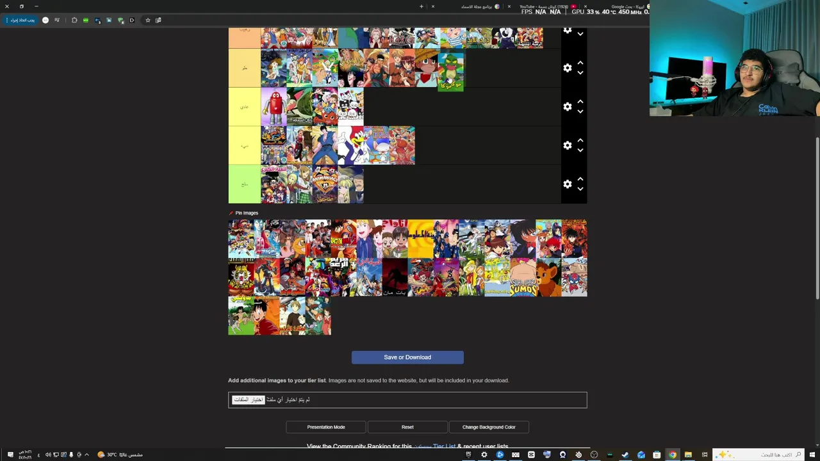Screen dimensions: 820x461
Task: Click the Pin Images label
Action: pos(247,213)
